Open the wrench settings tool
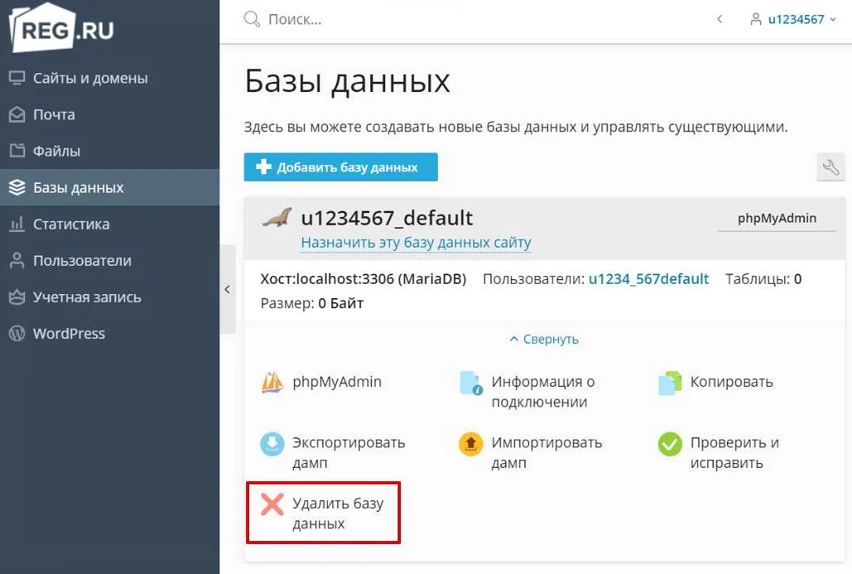Screen dimensions: 852x574 [831, 167]
